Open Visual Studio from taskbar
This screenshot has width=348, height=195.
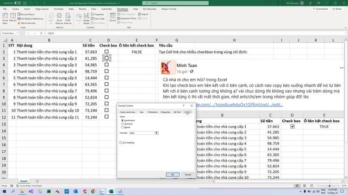pyautogui.click(x=31, y=191)
